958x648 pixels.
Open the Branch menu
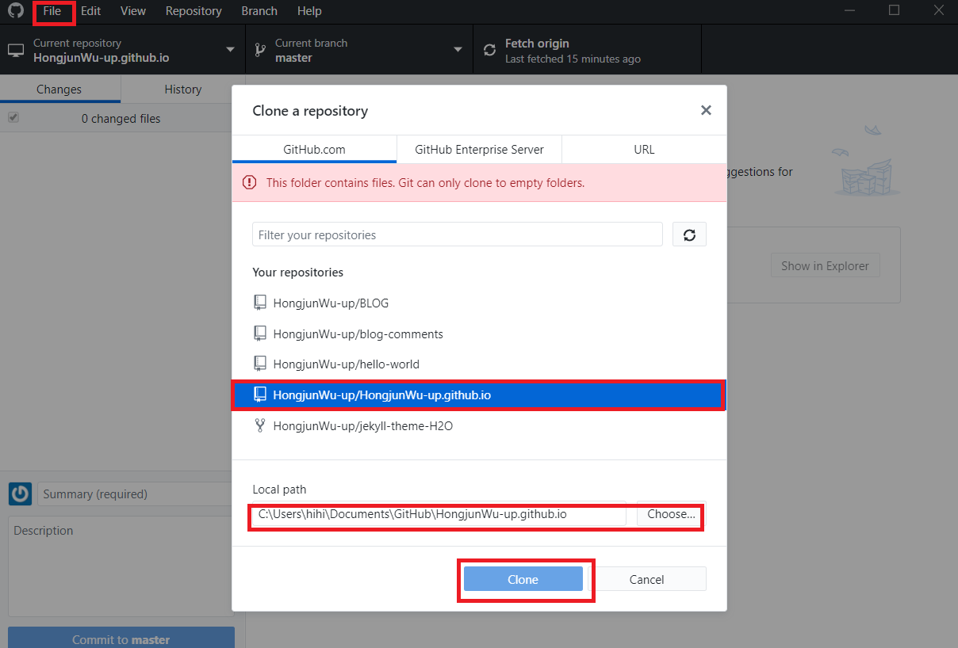coord(259,11)
